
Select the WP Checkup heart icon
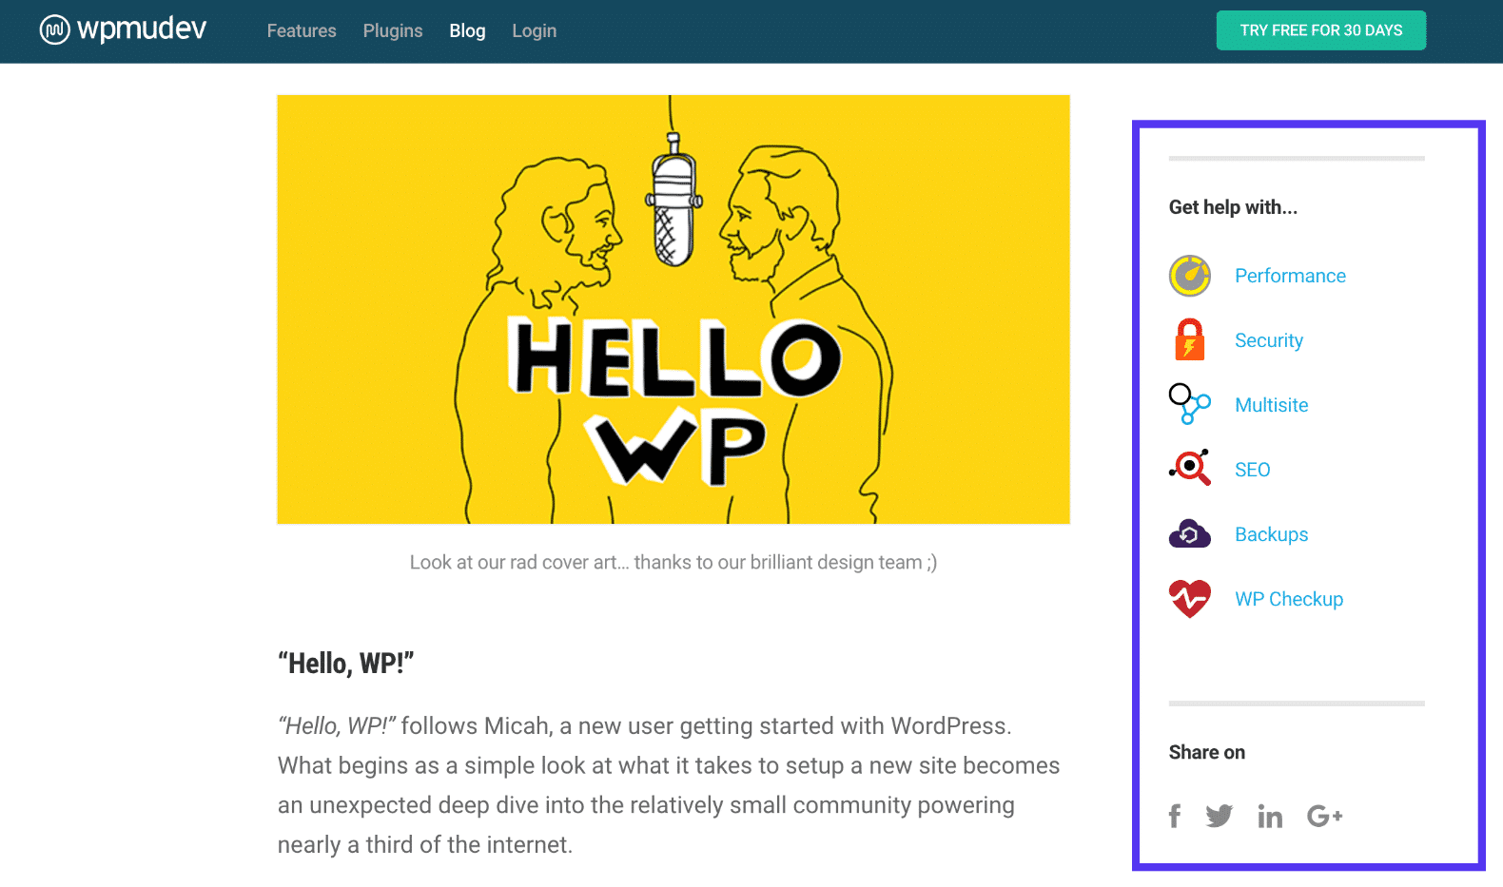1189,598
